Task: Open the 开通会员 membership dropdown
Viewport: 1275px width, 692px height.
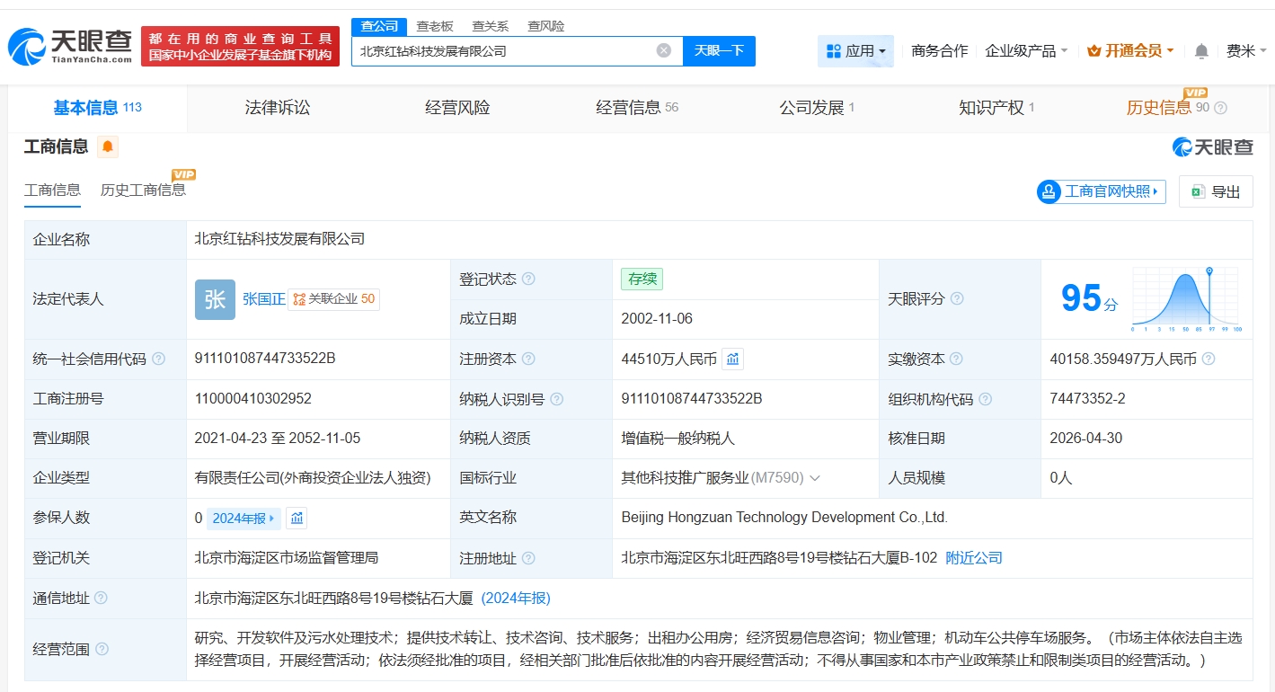Action: [1130, 51]
